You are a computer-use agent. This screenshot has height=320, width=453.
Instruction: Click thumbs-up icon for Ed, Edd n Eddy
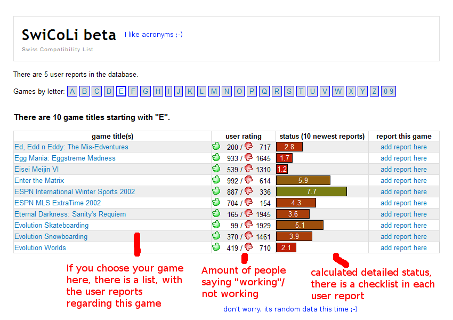point(216,146)
